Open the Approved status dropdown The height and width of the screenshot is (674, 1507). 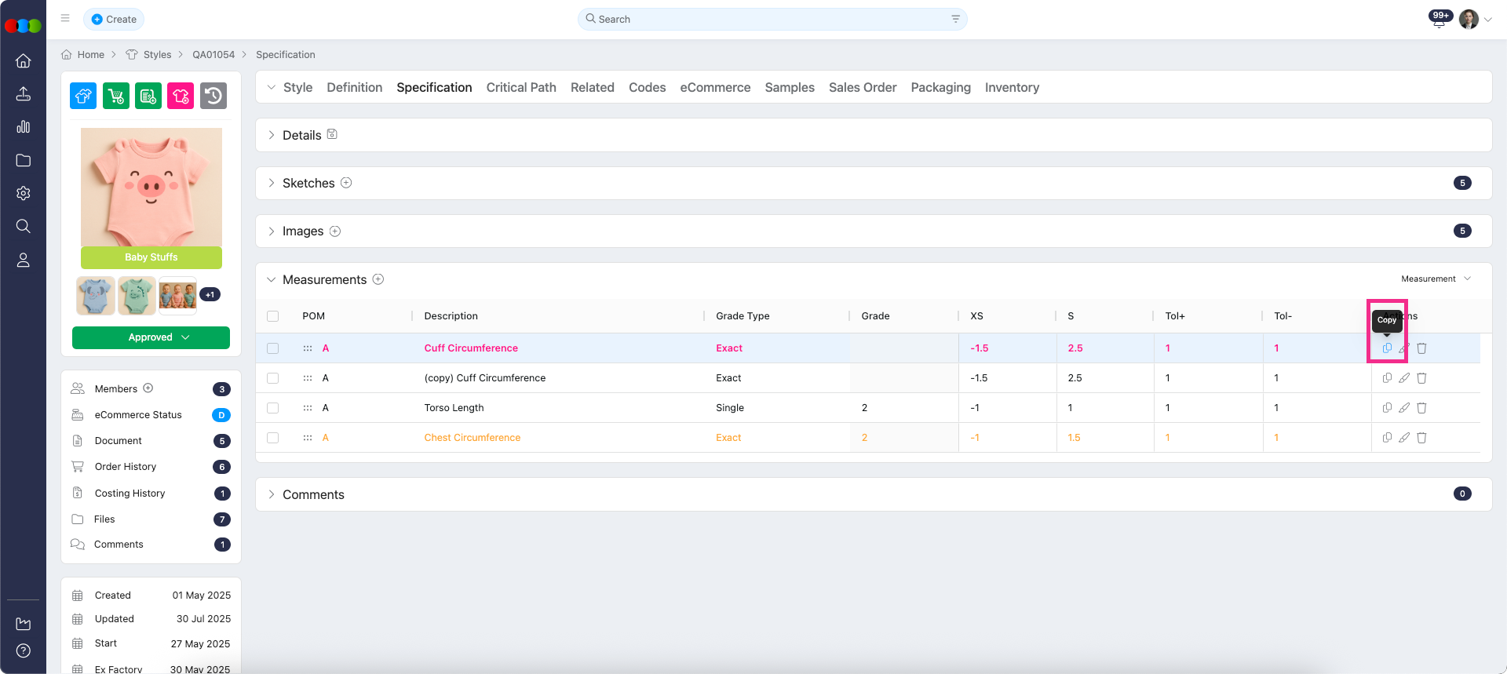click(x=151, y=337)
